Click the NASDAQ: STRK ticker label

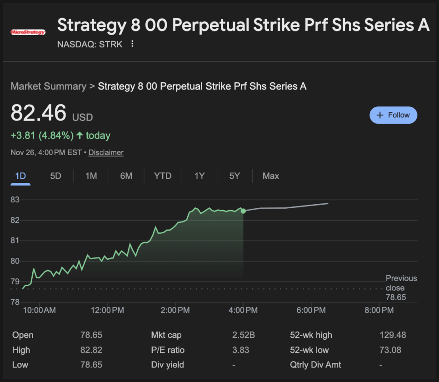[x=90, y=44]
